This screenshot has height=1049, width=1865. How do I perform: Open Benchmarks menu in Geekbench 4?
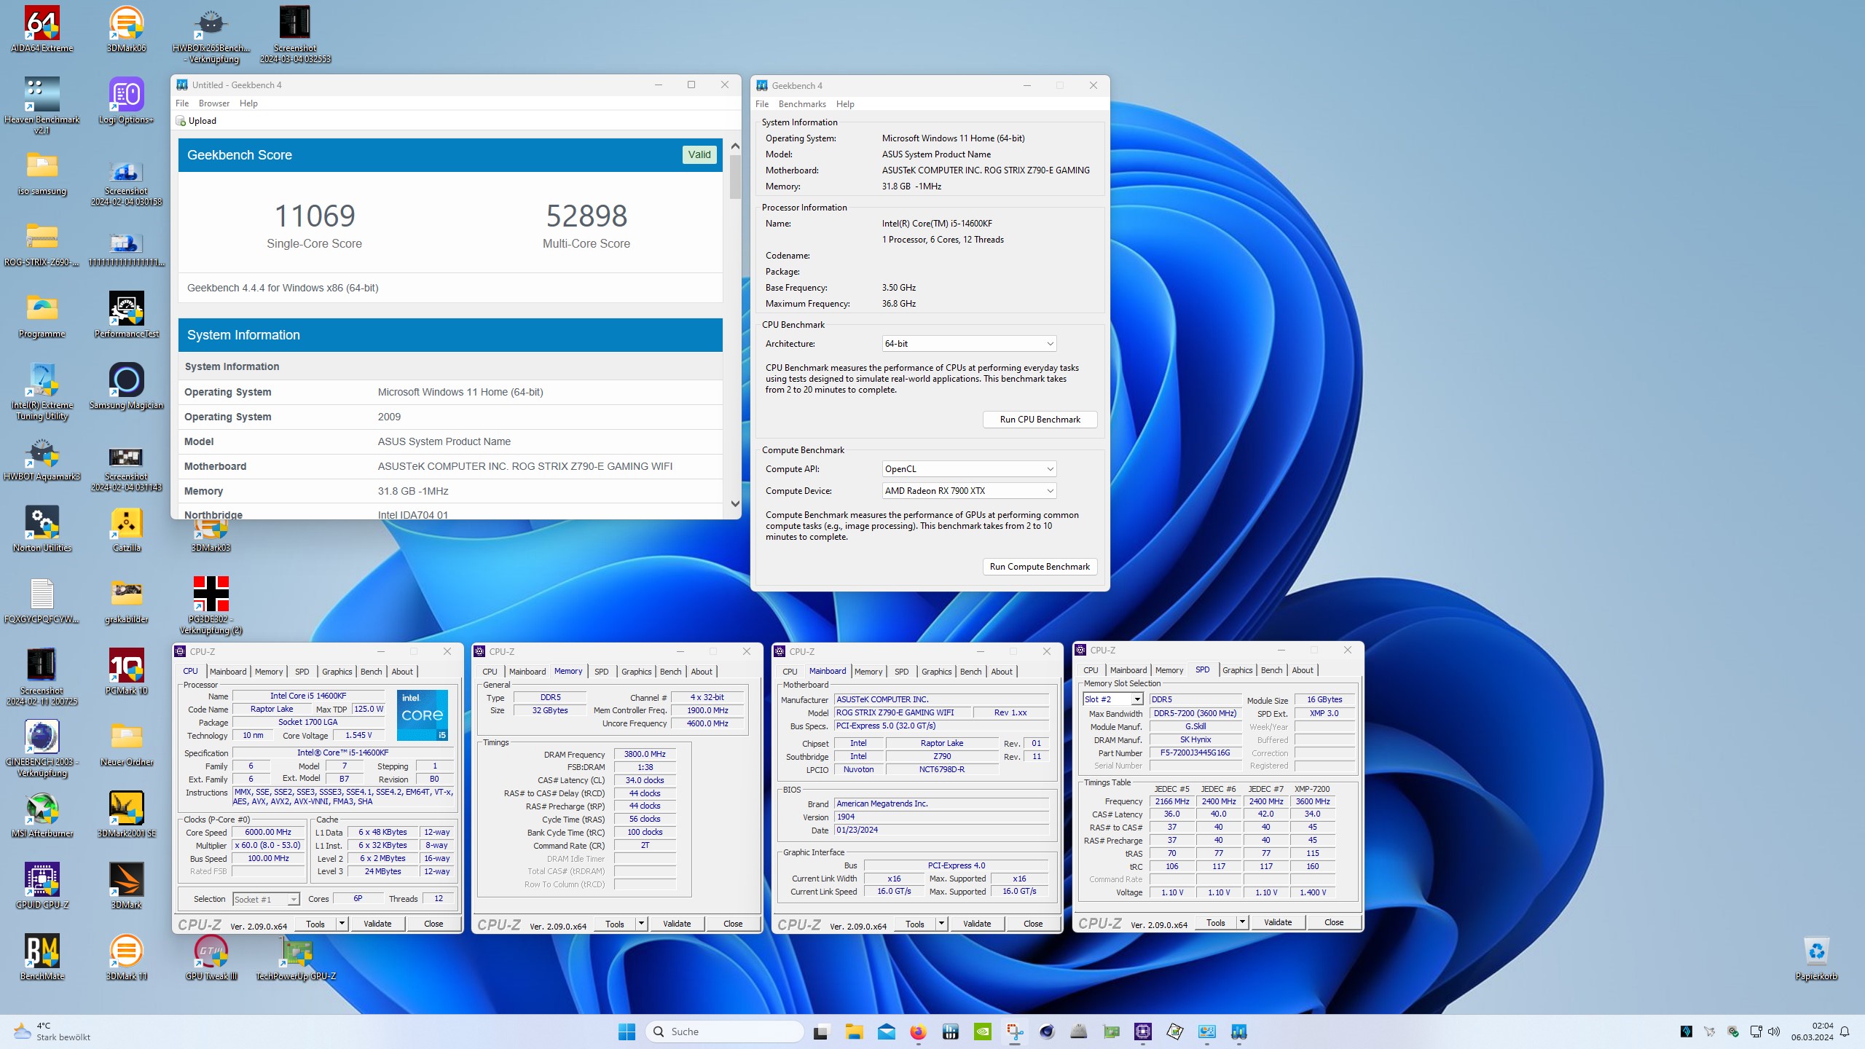click(x=802, y=104)
